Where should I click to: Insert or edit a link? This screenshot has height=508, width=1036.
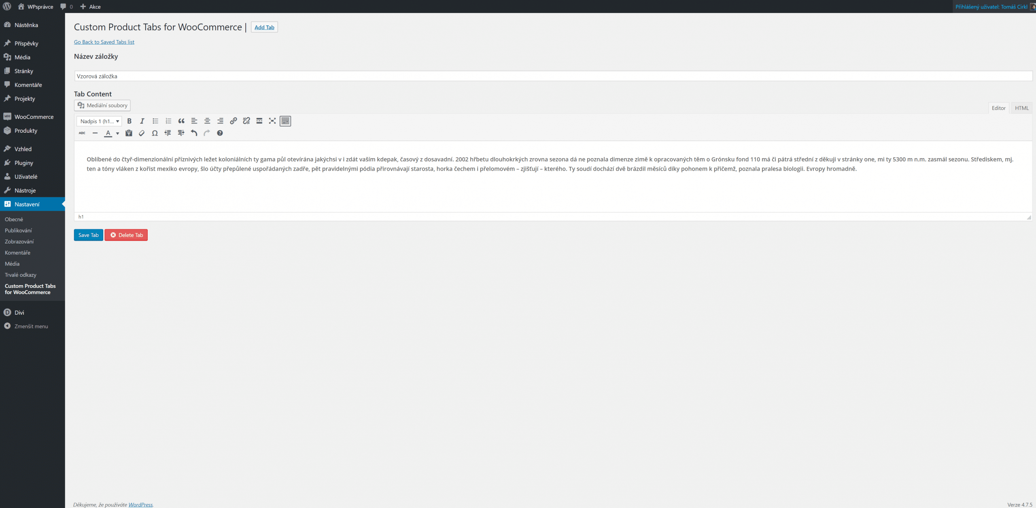click(x=233, y=121)
